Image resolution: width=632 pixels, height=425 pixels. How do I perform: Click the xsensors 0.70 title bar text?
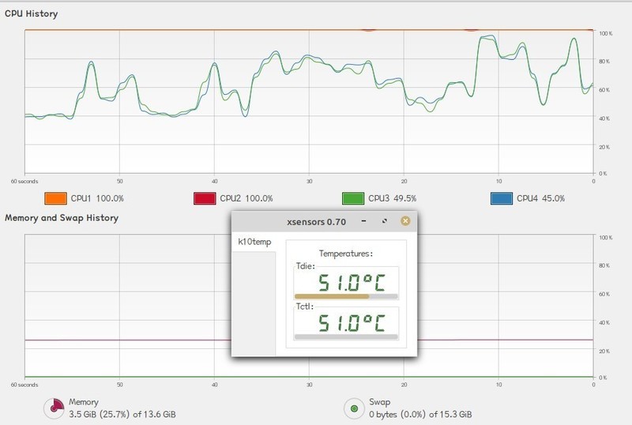pos(317,222)
